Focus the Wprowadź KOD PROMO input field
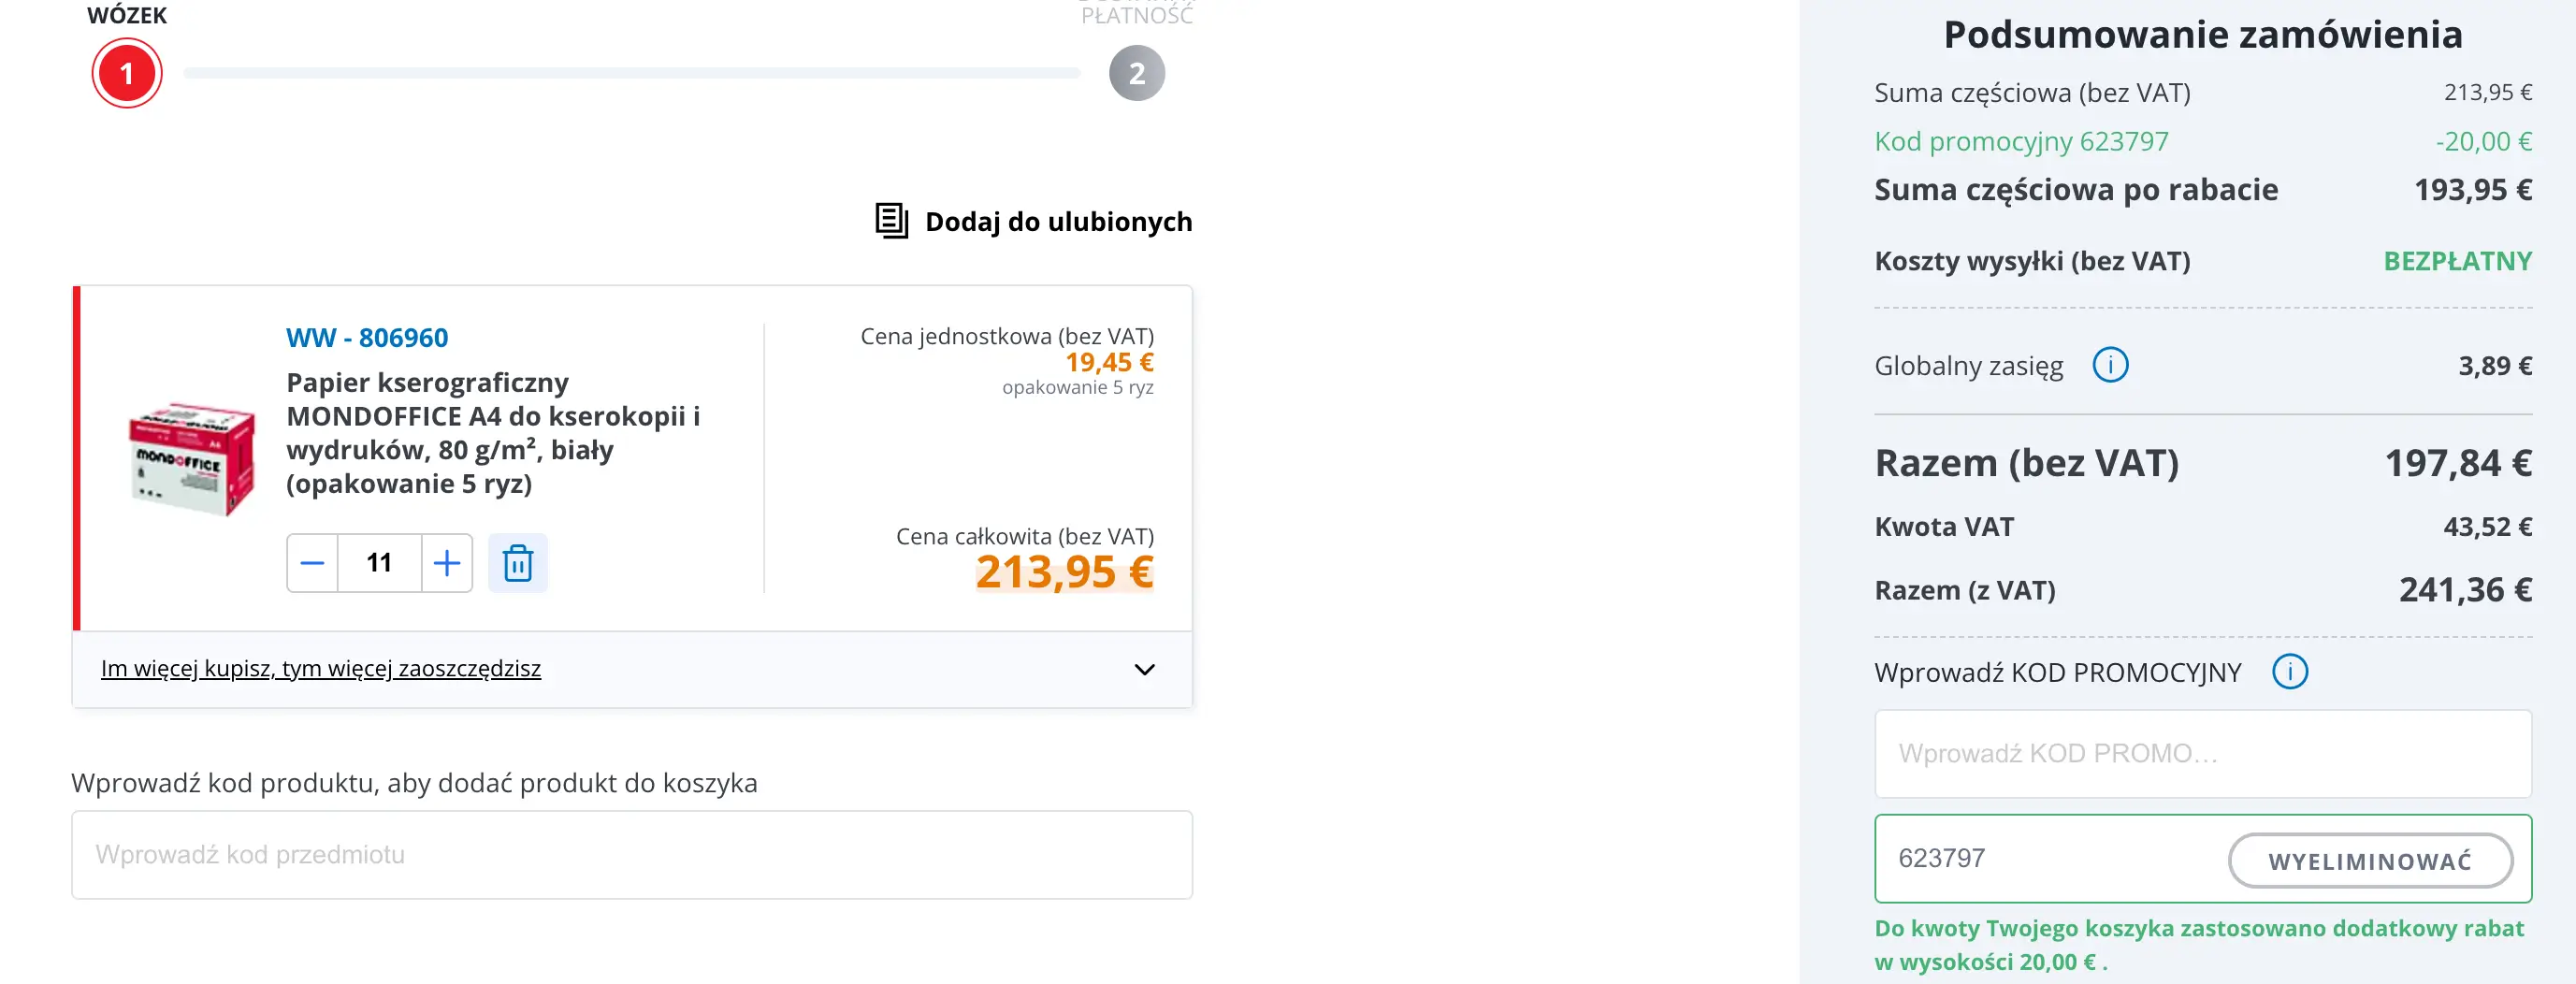This screenshot has height=984, width=2576. pyautogui.click(x=2202, y=754)
